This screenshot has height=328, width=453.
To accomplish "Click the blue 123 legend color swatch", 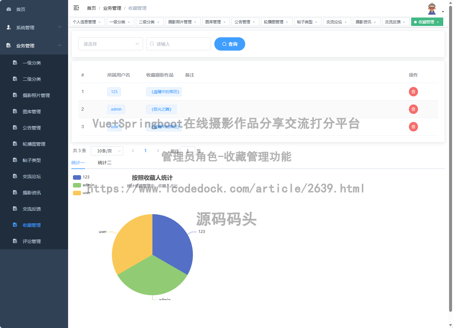I will (x=77, y=177).
